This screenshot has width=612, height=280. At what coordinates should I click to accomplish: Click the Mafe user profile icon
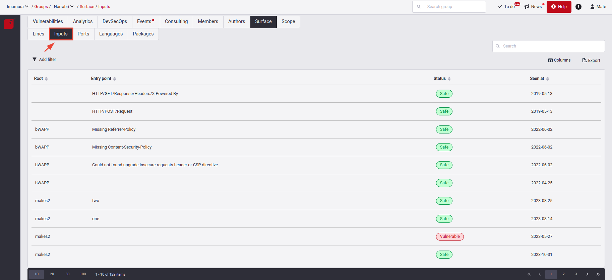click(x=598, y=7)
